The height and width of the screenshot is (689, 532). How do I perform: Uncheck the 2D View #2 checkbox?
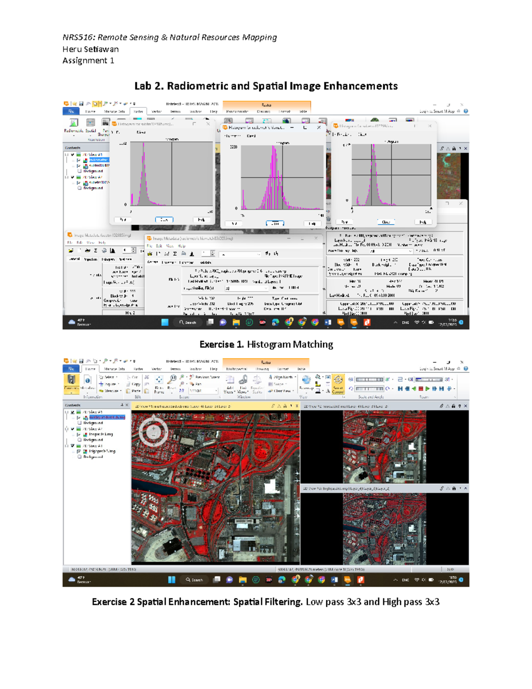click(72, 429)
